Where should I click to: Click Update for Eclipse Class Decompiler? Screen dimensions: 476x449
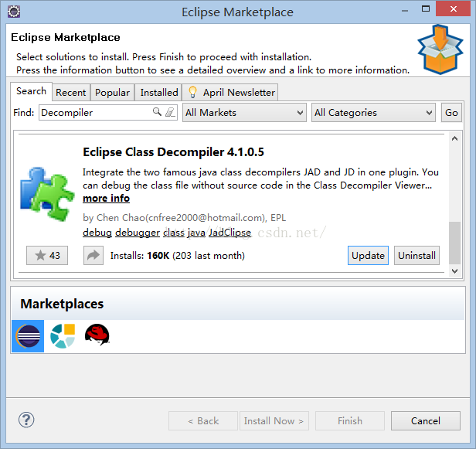(x=368, y=255)
